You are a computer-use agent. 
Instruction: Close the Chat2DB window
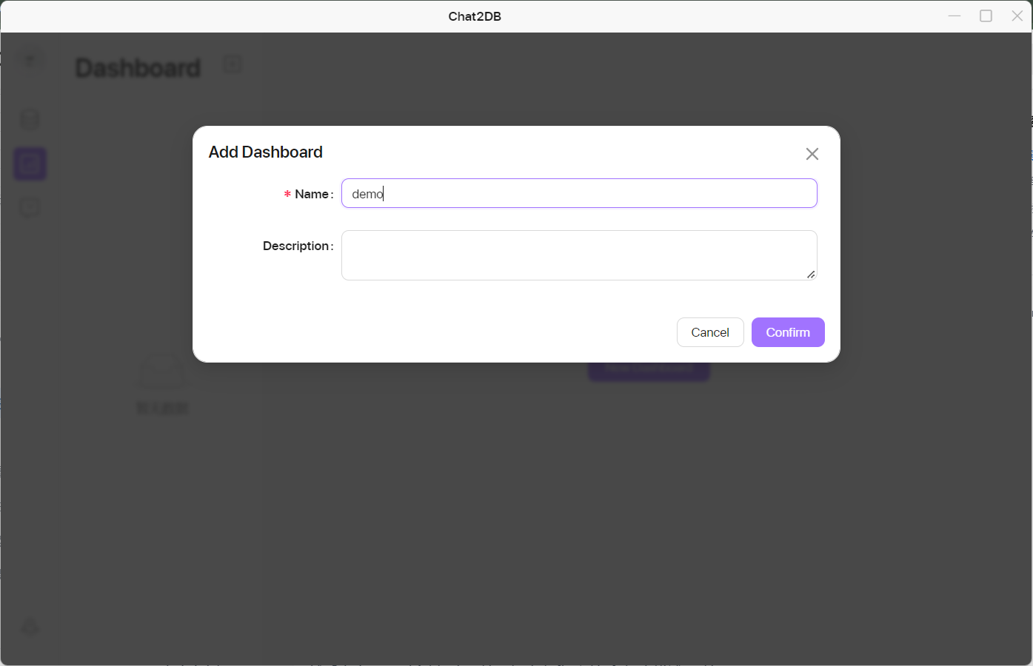(x=1017, y=16)
